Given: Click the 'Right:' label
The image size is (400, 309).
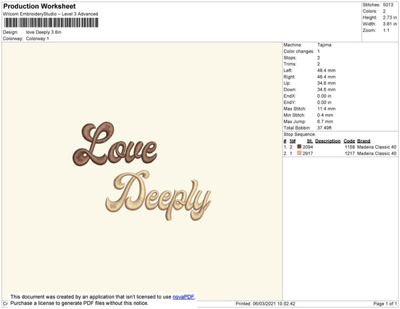Looking at the screenshot, I should click(289, 77).
